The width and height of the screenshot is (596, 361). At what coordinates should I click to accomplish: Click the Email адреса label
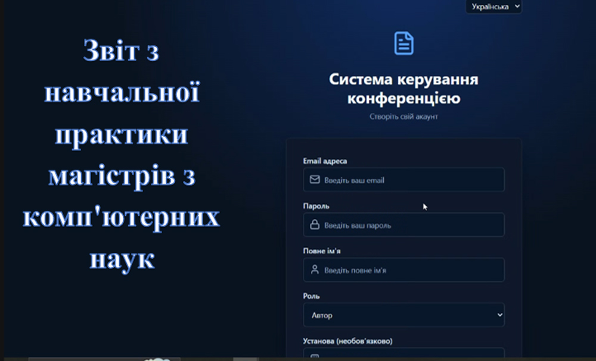pos(325,161)
